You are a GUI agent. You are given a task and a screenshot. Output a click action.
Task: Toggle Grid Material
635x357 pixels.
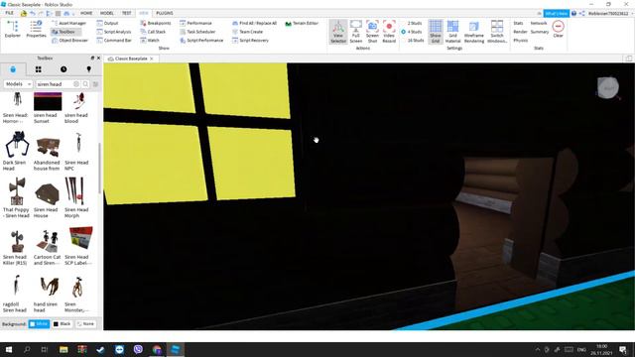coord(452,31)
